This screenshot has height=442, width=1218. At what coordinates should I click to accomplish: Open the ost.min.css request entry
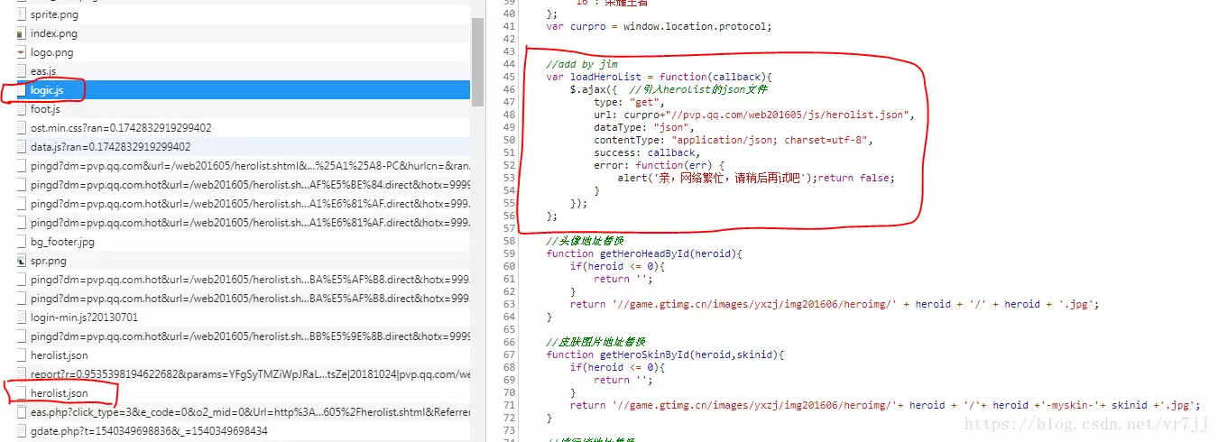coord(121,128)
